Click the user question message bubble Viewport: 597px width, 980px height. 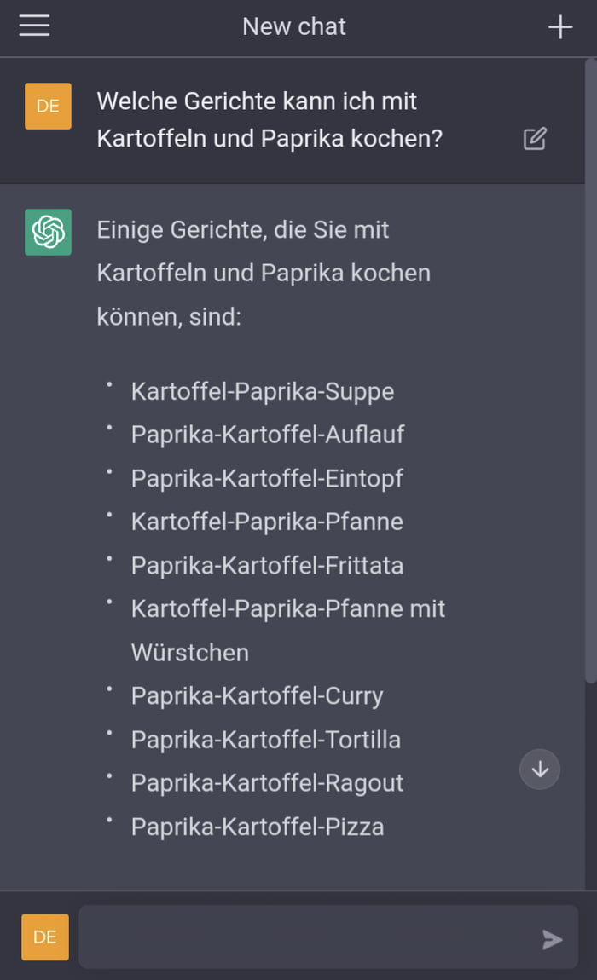coord(258,121)
